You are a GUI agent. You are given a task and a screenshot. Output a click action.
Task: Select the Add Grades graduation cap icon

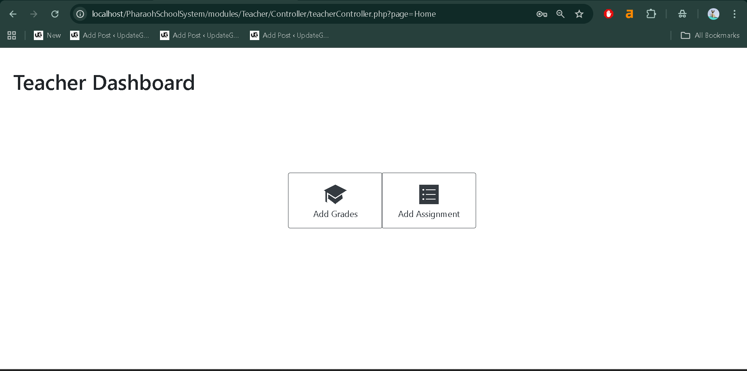(x=335, y=194)
